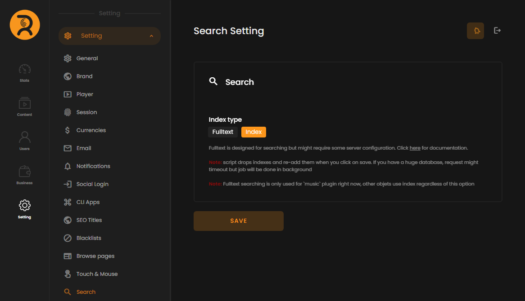
Task: Click the Index type label
Action: [x=225, y=120]
